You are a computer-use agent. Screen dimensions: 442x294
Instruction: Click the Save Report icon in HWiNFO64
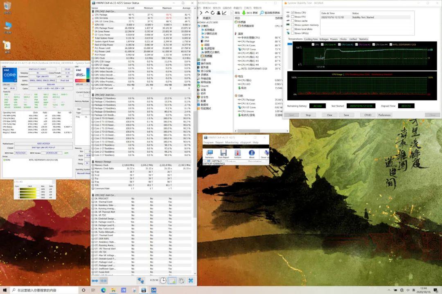click(223, 154)
